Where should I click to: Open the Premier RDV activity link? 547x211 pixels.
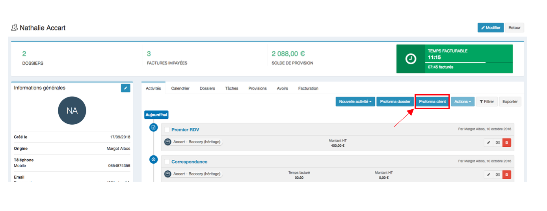[x=185, y=130]
